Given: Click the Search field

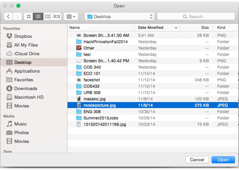Looking at the screenshot, I should pos(196,17).
